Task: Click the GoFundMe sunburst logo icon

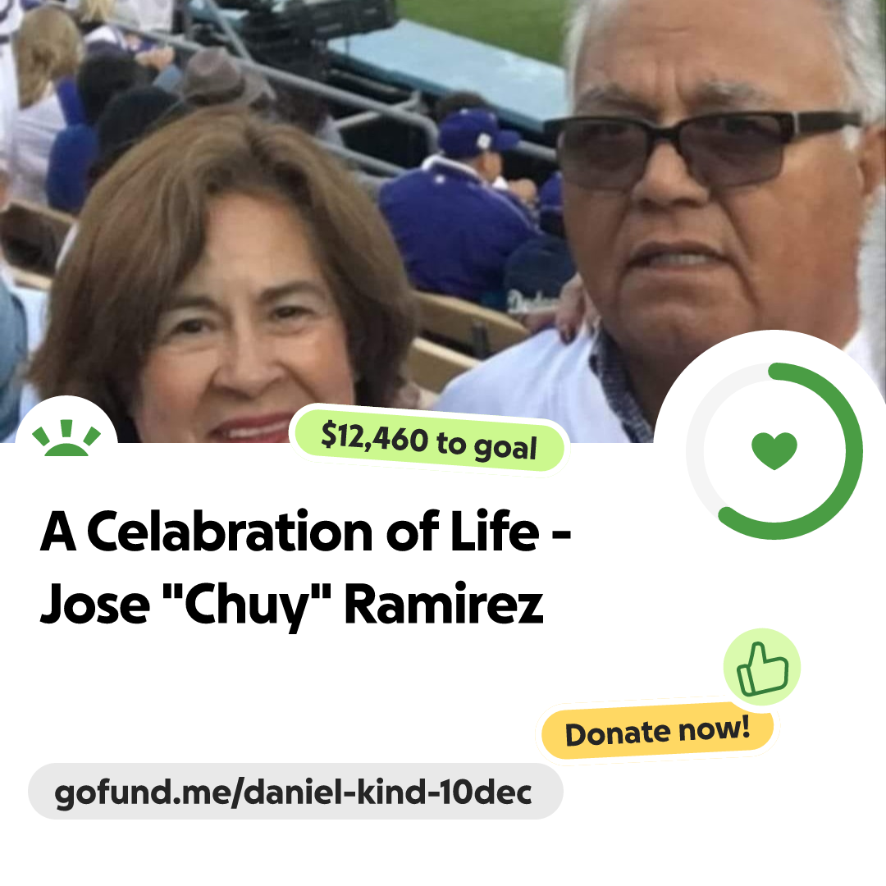Action: pyautogui.click(x=66, y=438)
